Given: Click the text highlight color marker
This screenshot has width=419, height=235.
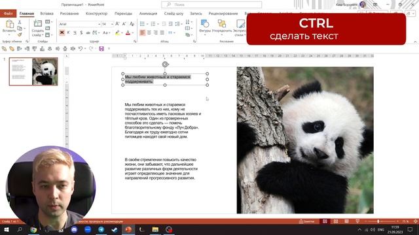Looking at the screenshot, I should (117, 33).
